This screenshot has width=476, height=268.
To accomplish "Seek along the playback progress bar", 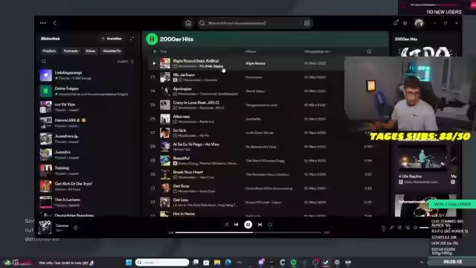I will 248,232.
